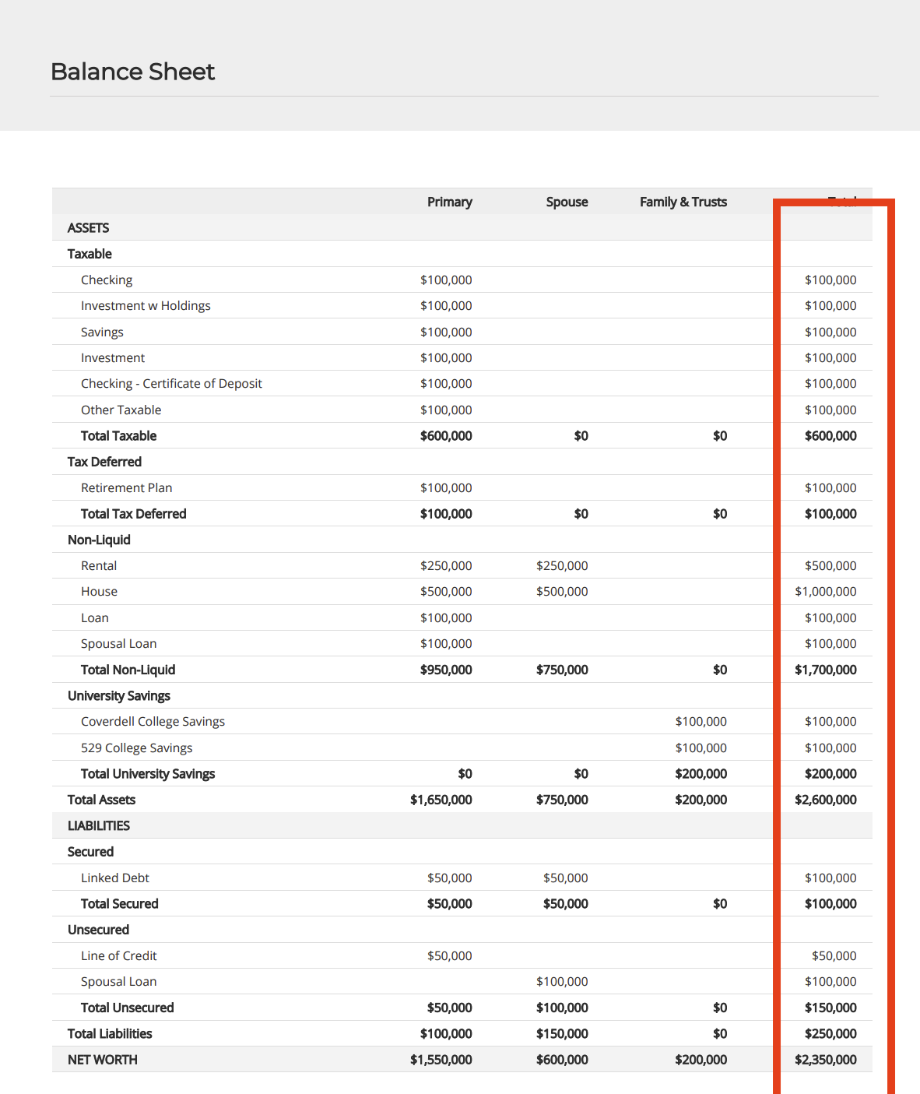Select the Rental asset row label
The height and width of the screenshot is (1094, 920).
[99, 566]
